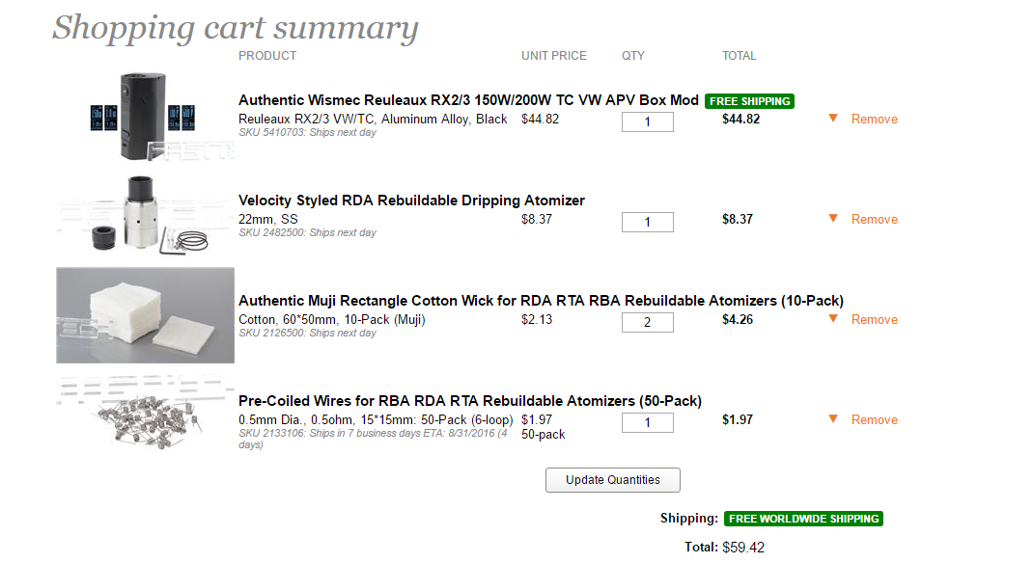Click the green FREE SHIPPING badge on Reuleaux
Viewport: 1033px width, 563px height.
[749, 101]
